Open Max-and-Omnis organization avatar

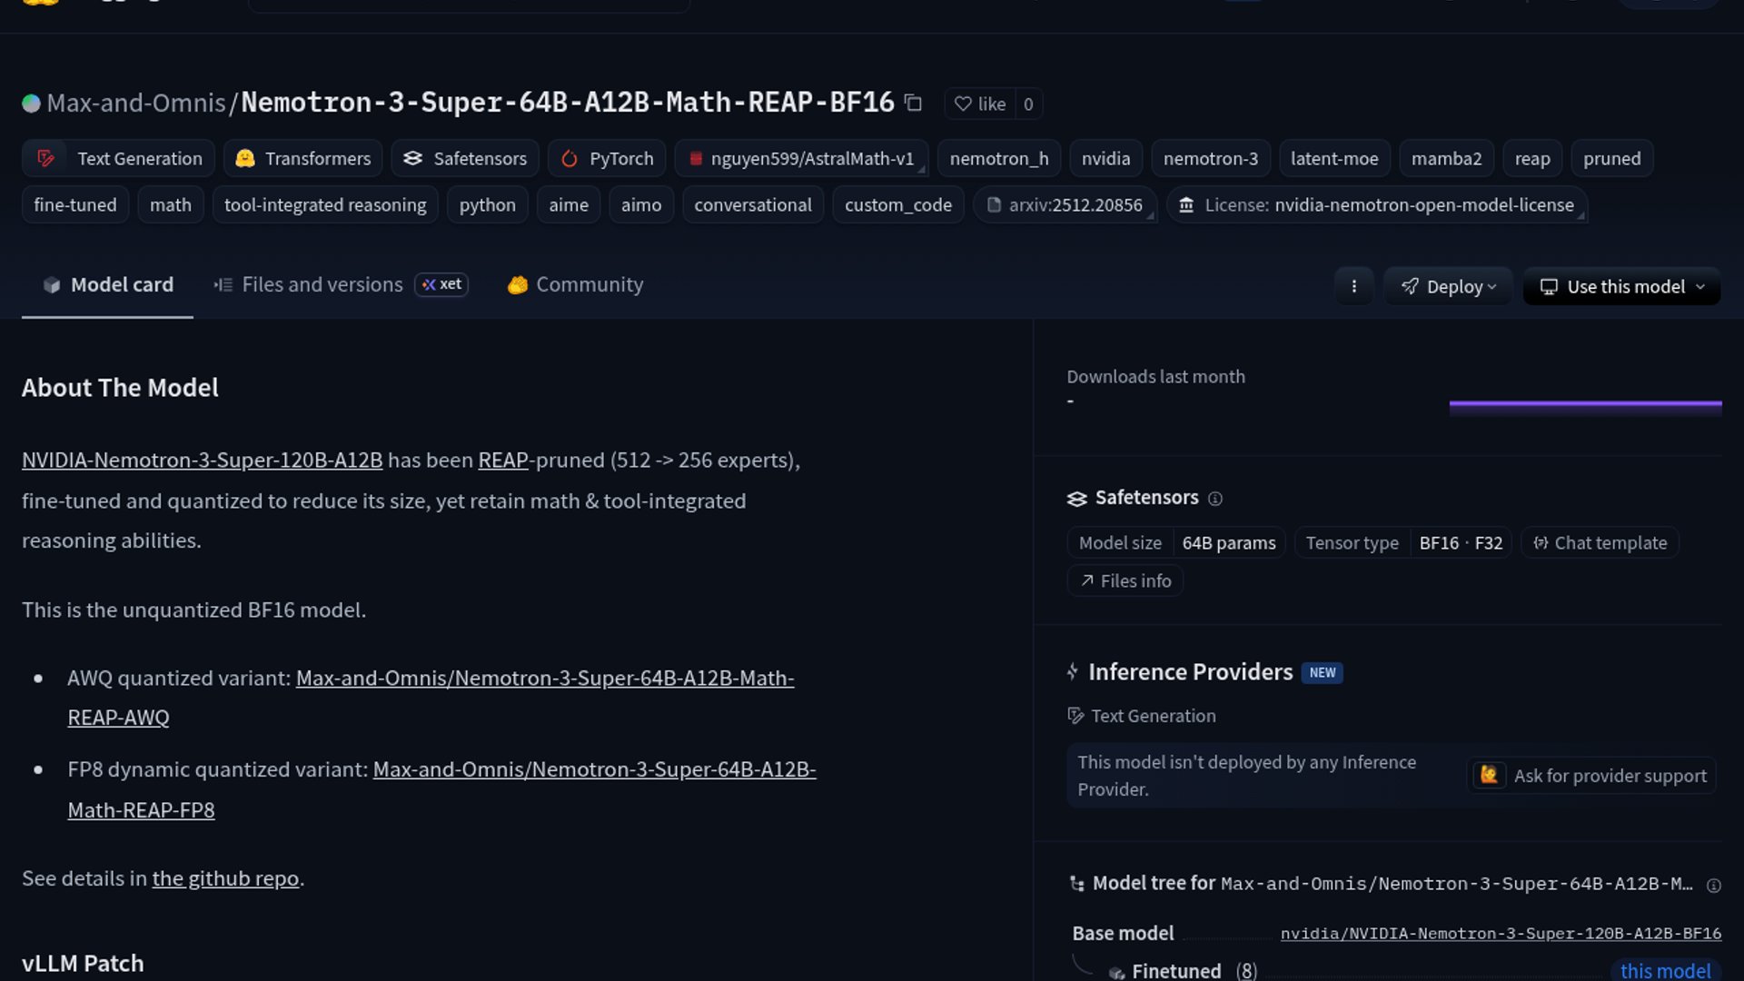point(31,104)
